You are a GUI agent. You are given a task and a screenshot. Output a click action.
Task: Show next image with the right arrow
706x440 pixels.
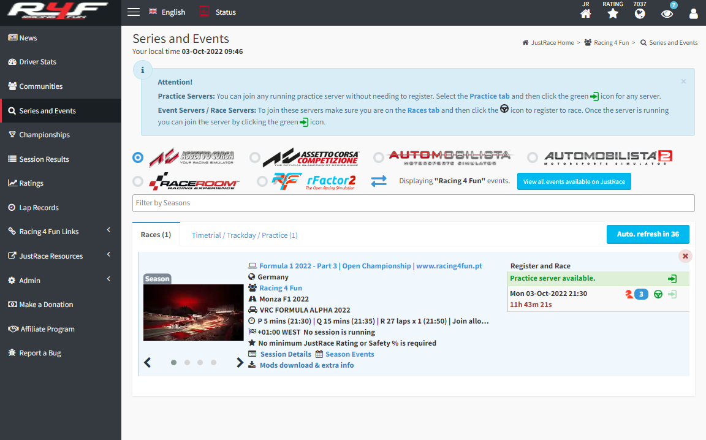tap(240, 363)
